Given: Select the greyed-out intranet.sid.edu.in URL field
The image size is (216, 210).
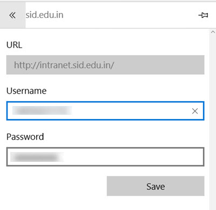Looking at the screenshot, I should 105,65.
